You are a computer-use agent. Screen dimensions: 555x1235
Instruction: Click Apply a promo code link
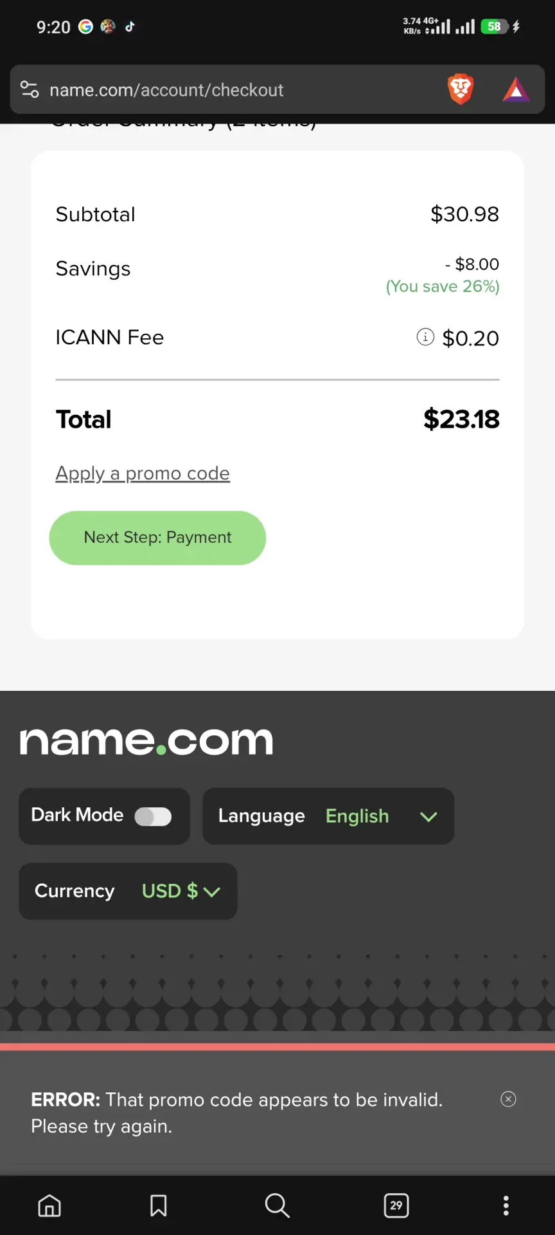pos(143,473)
